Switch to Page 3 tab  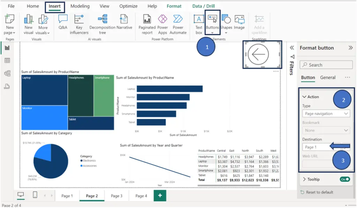click(116, 196)
